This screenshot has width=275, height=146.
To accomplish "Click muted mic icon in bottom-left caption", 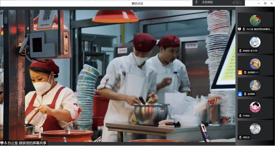I will 5,143.
